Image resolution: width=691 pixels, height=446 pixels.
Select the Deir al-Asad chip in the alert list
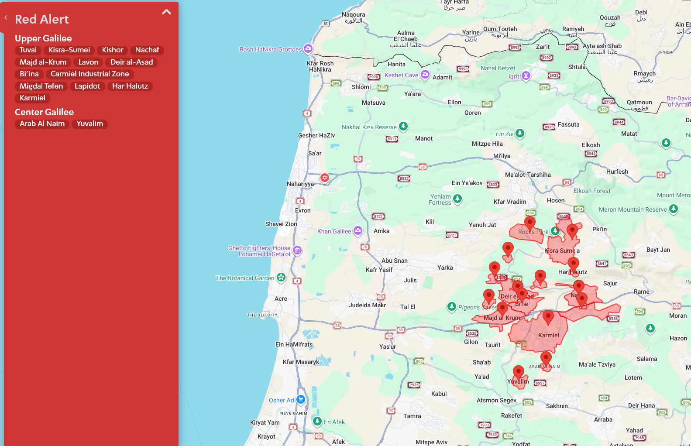pos(131,62)
